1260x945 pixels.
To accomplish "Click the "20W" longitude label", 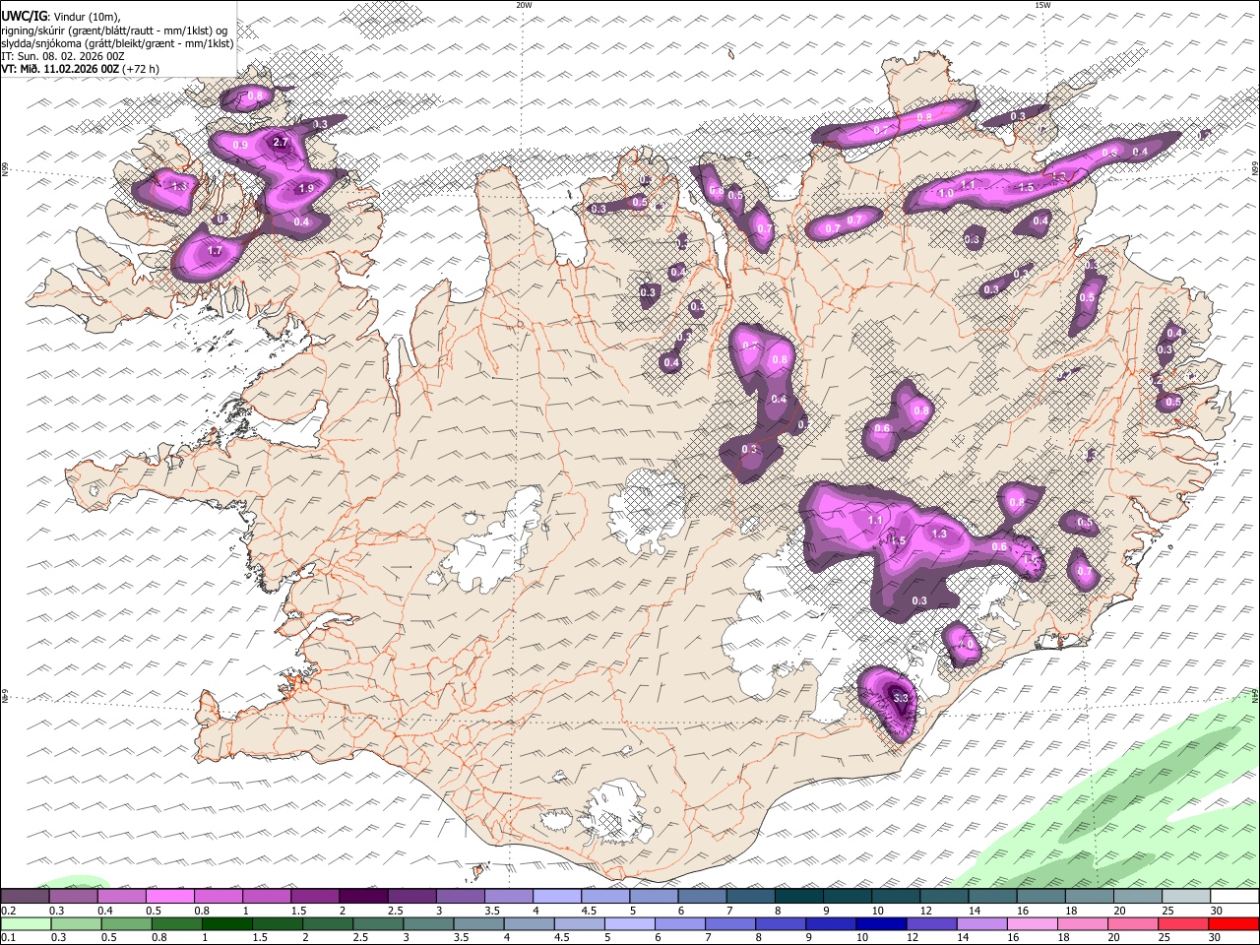I will (524, 5).
